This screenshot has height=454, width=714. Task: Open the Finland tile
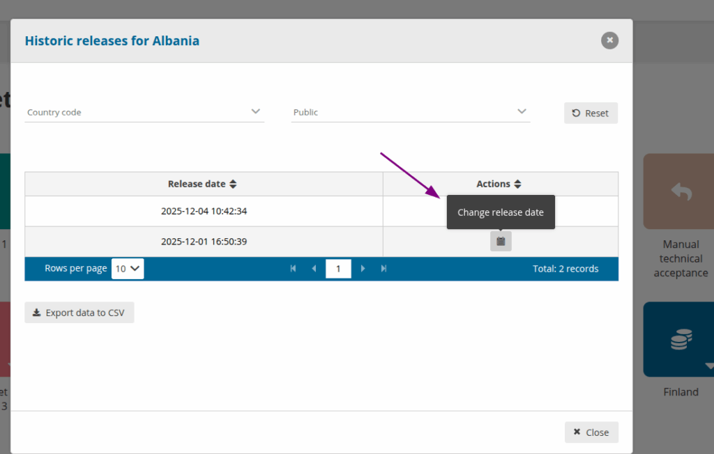pos(680,340)
